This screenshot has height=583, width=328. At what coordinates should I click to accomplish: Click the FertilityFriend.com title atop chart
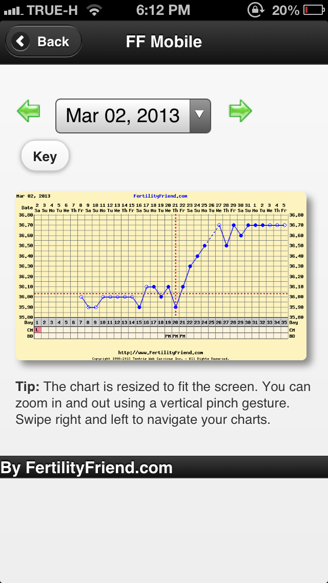(160, 196)
